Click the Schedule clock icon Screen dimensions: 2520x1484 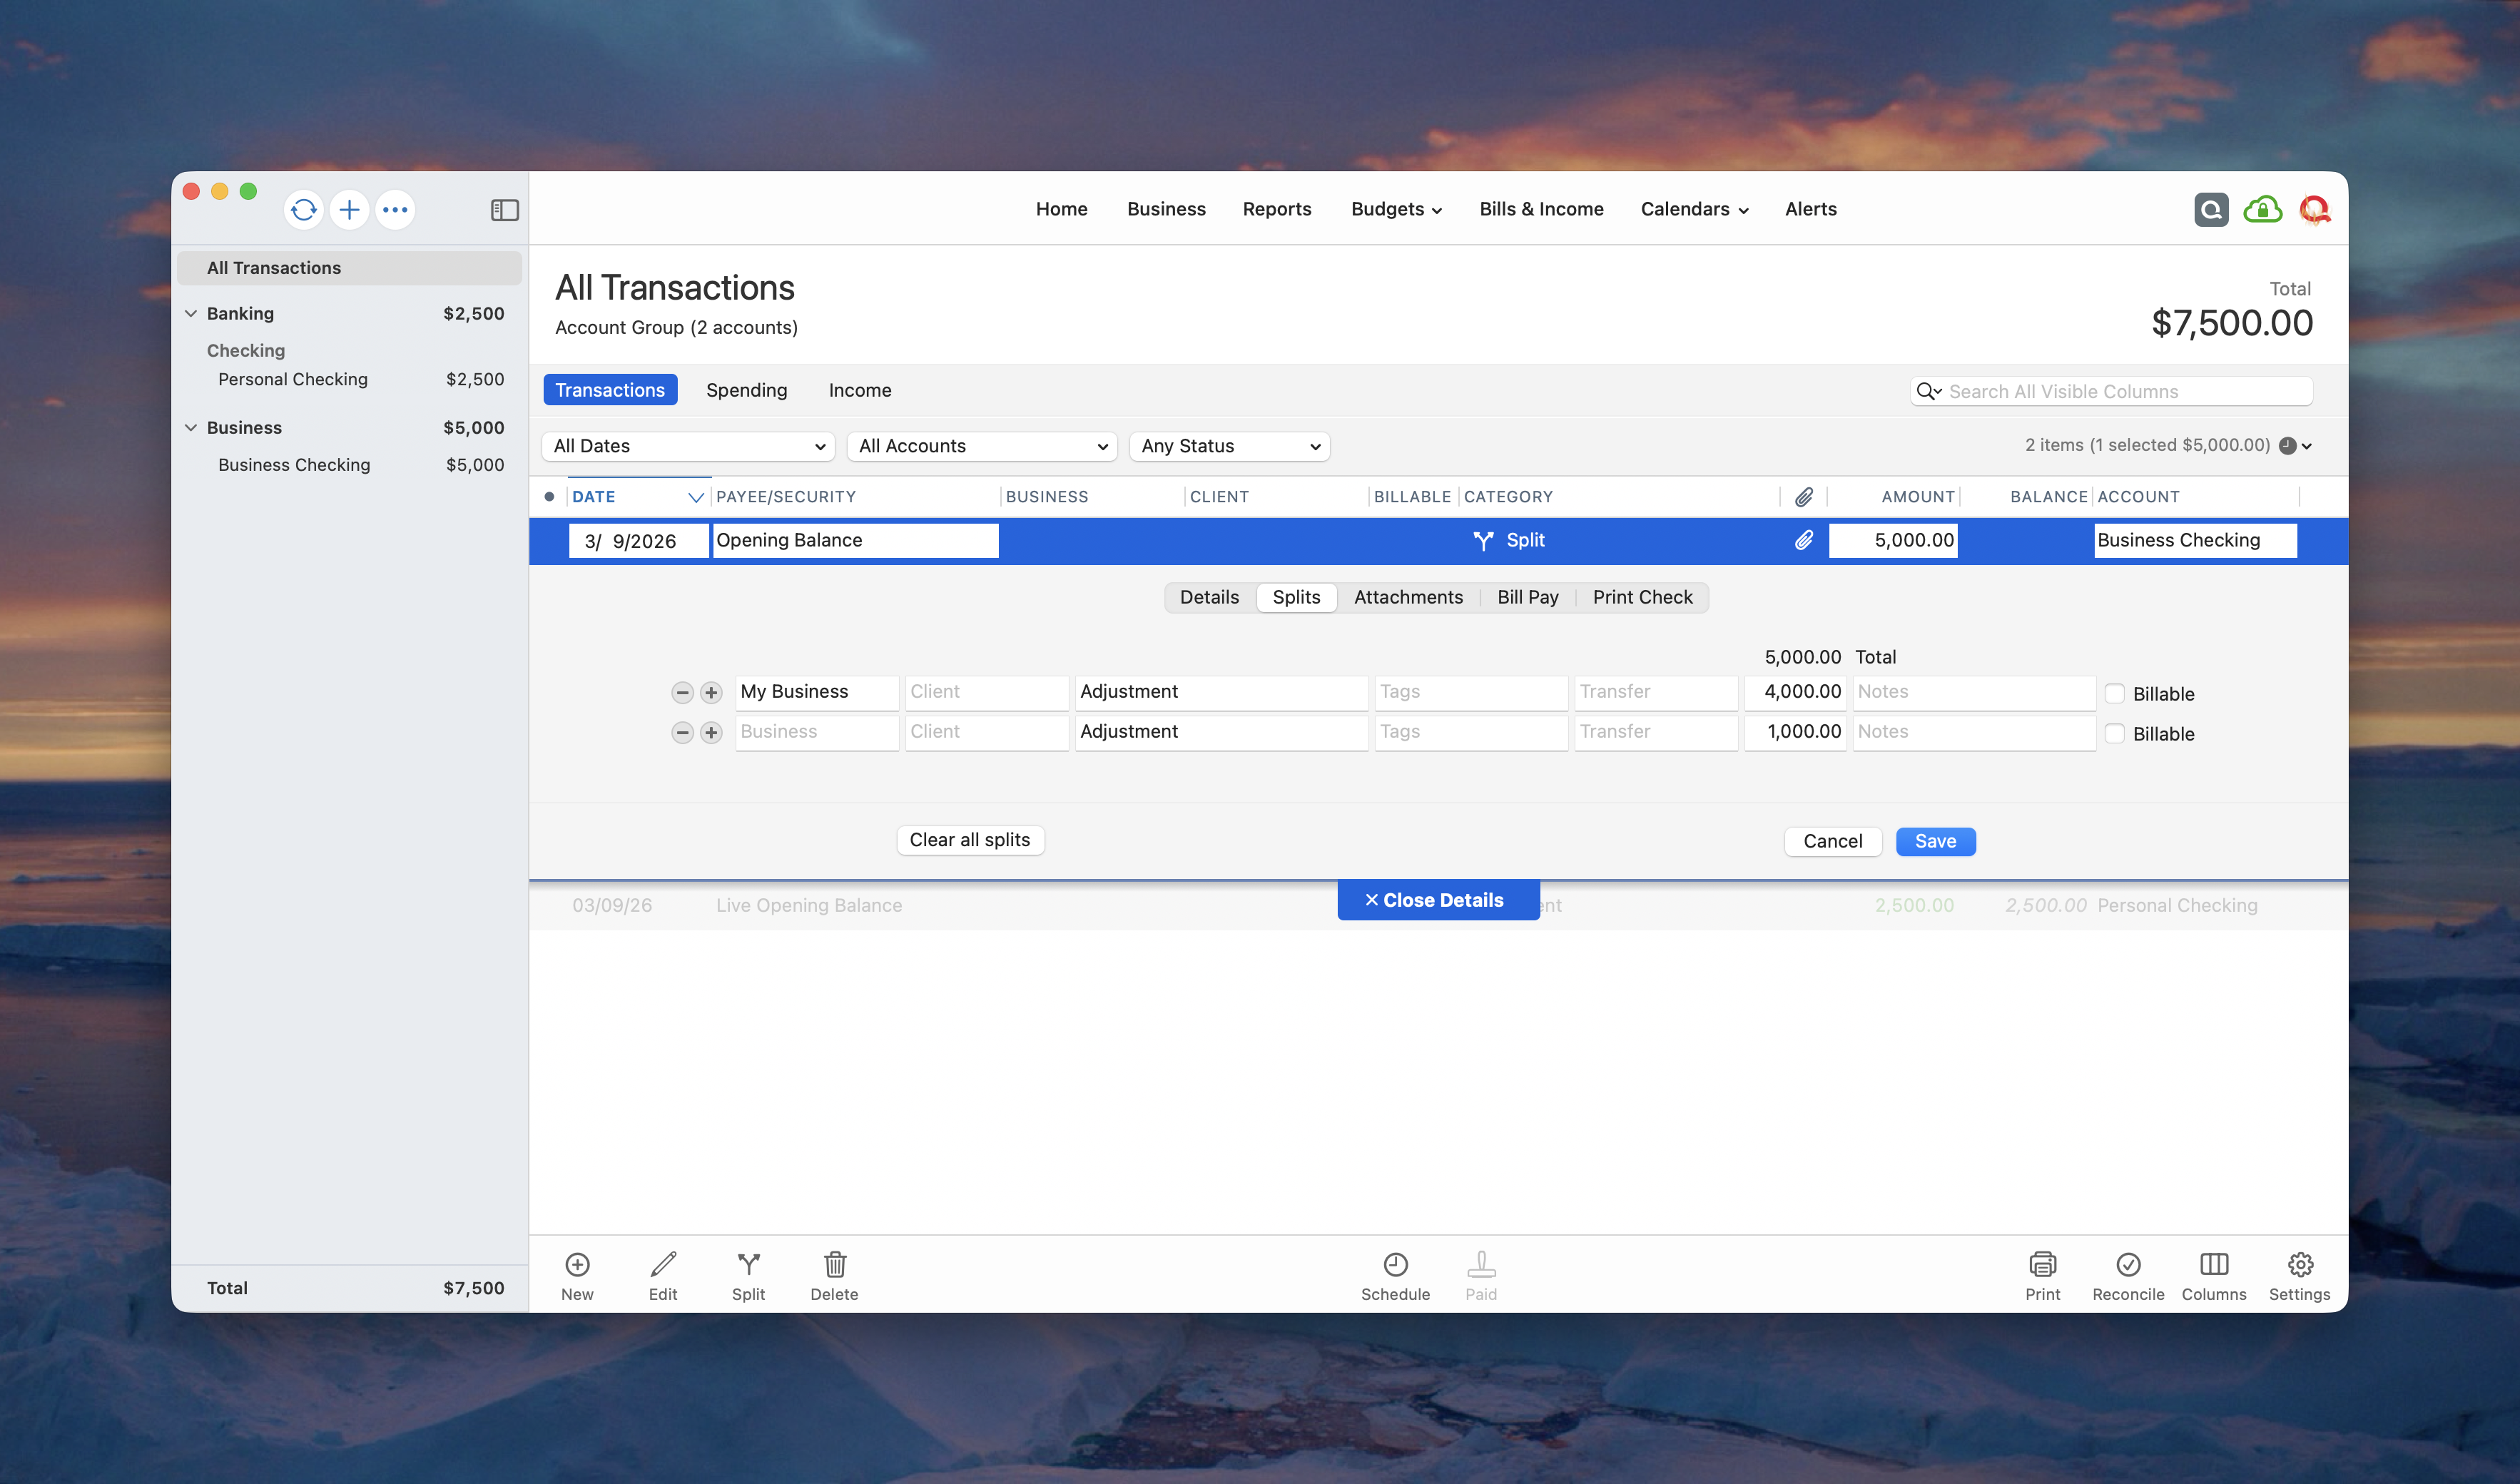(1395, 1265)
